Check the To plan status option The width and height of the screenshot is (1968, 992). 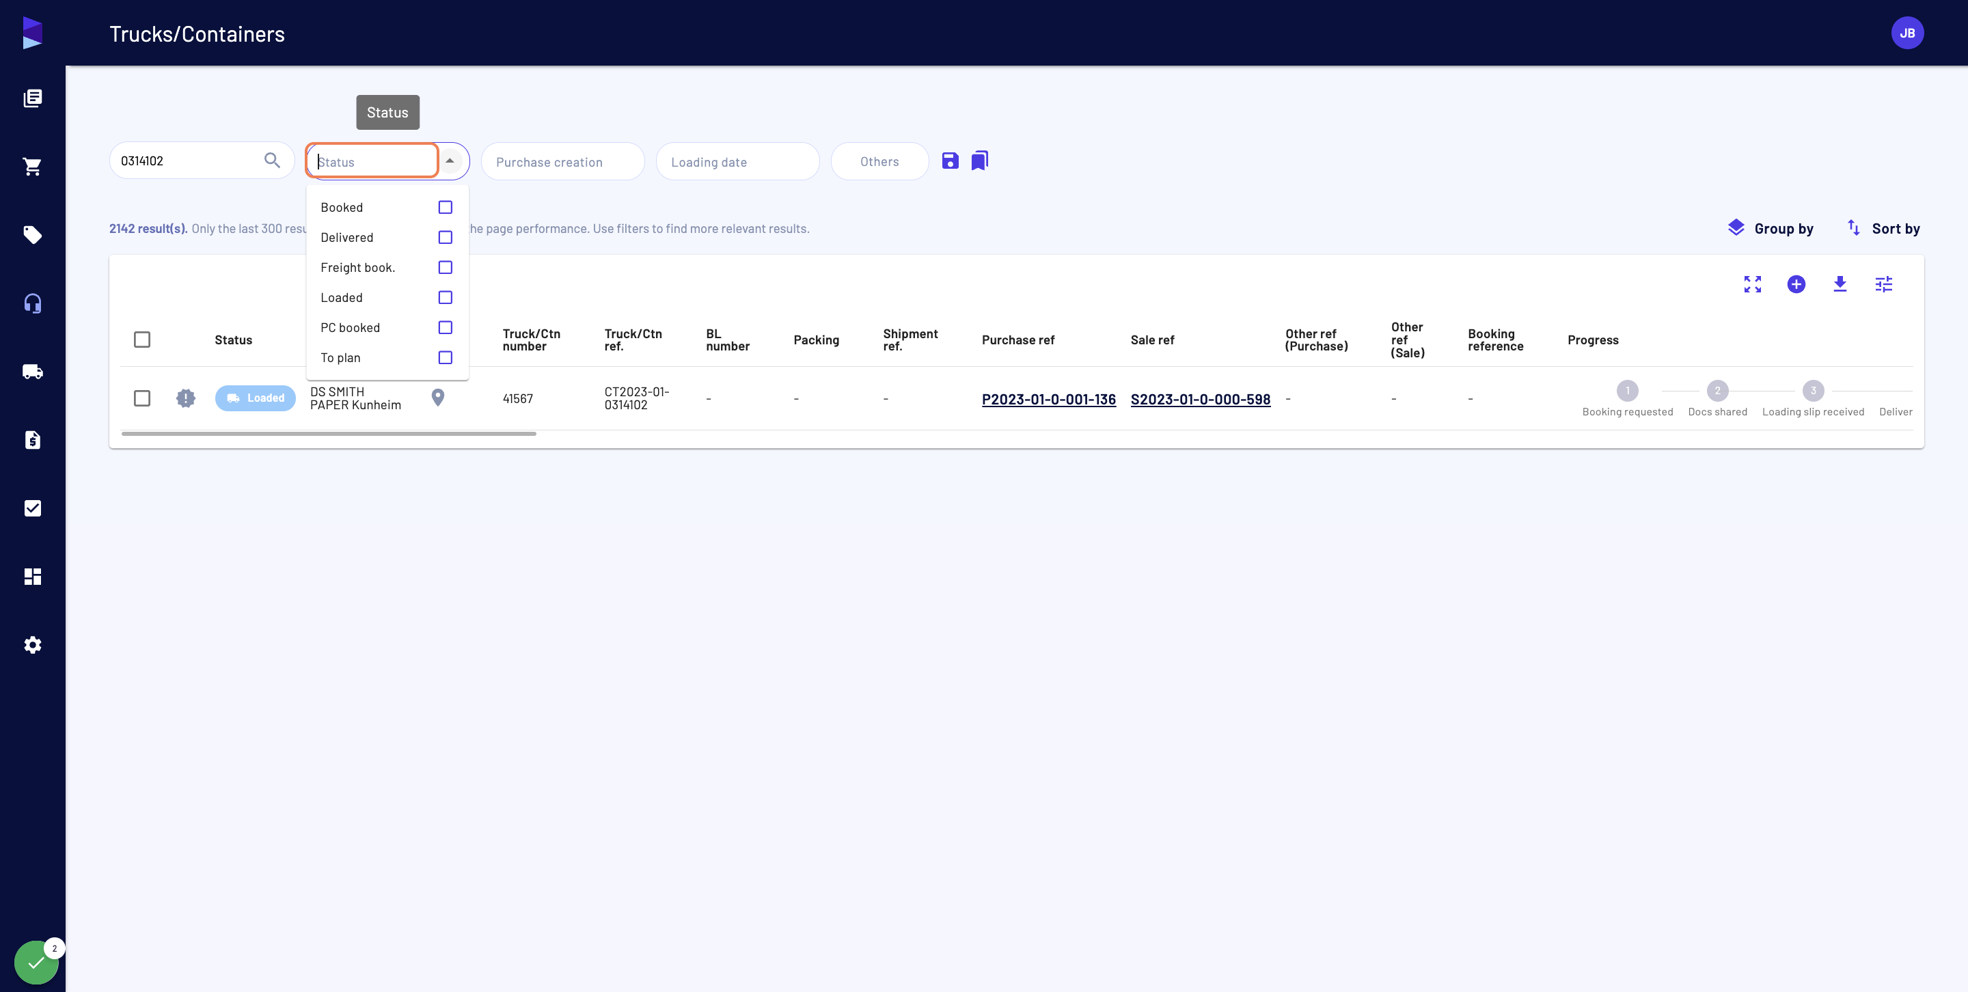(446, 357)
